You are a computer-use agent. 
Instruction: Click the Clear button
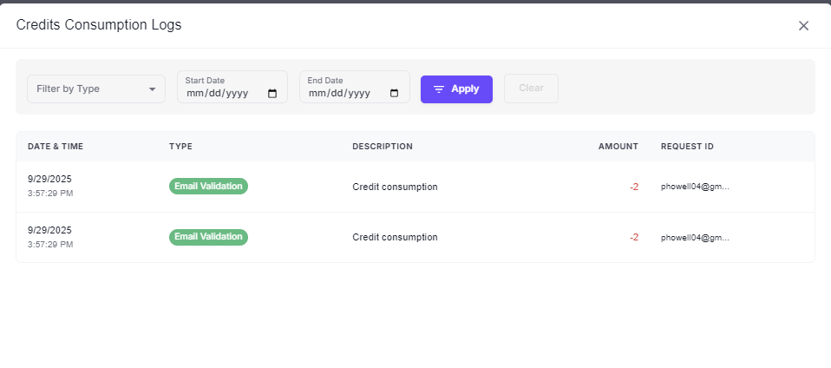531,89
